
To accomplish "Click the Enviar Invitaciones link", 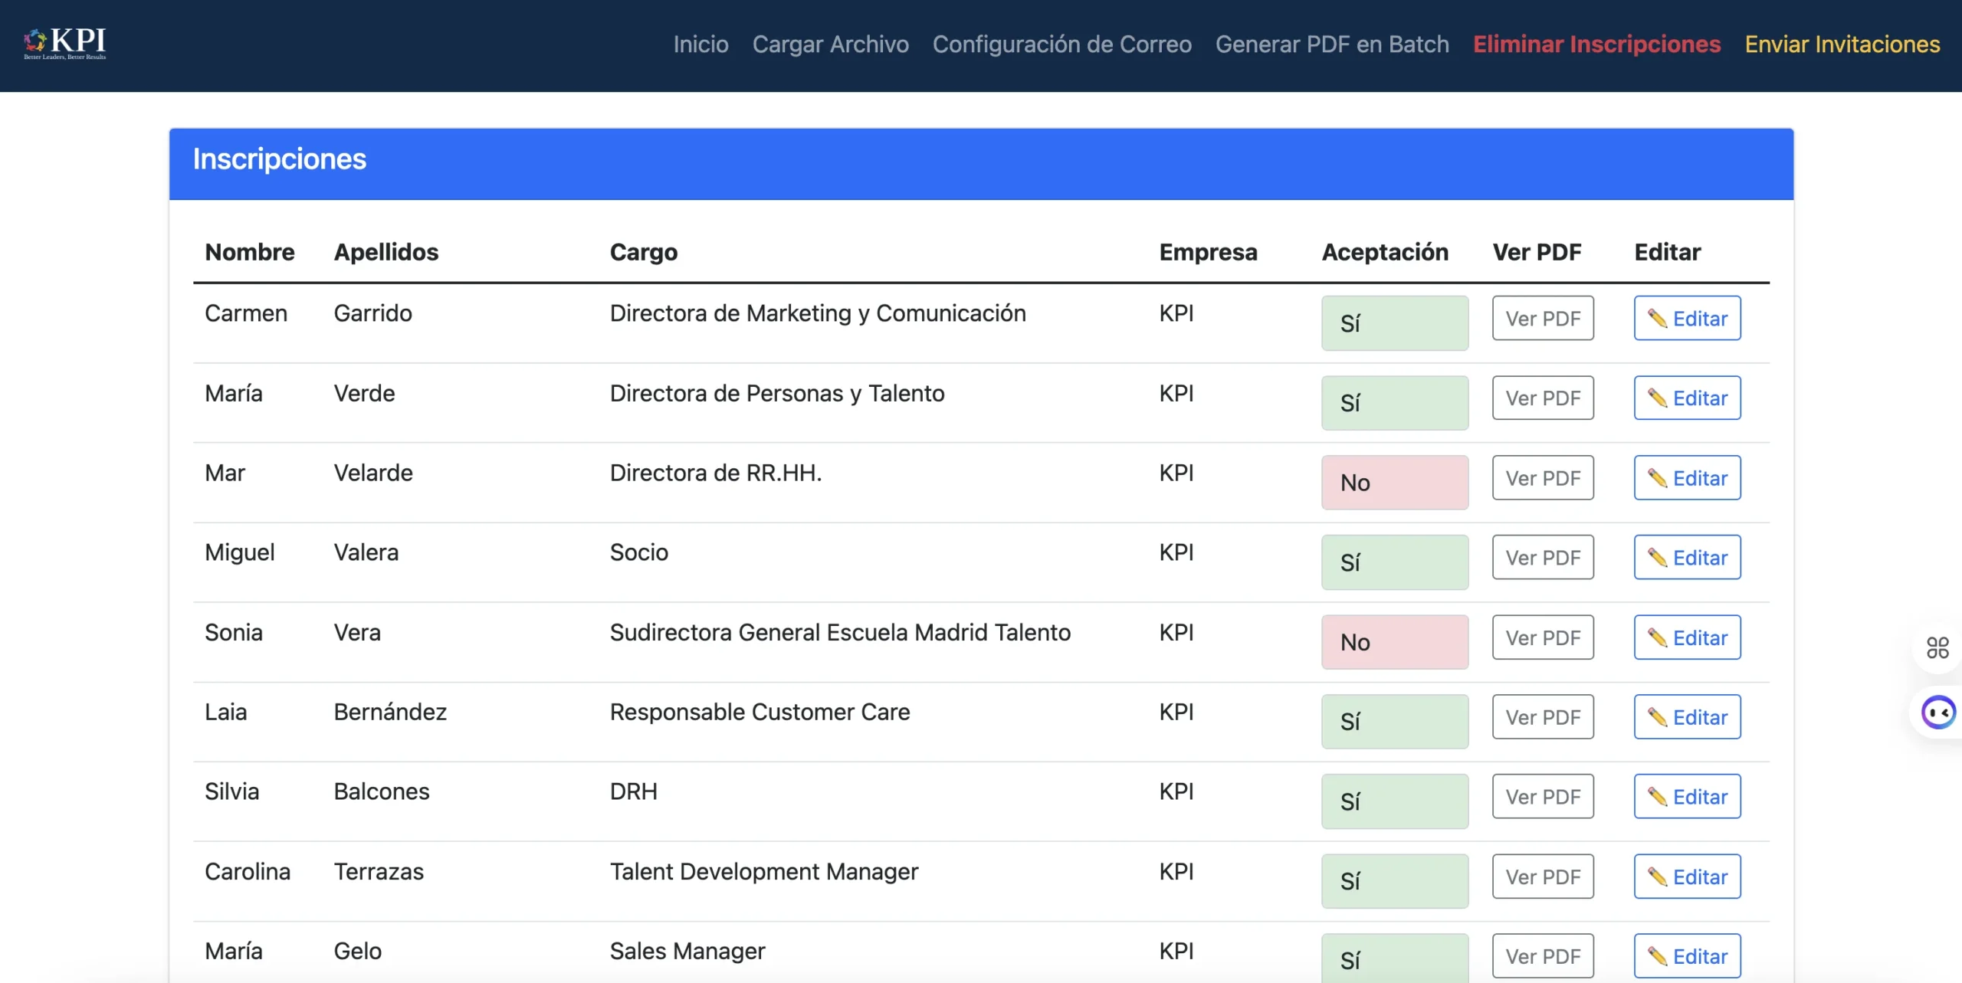I will coord(1842,44).
